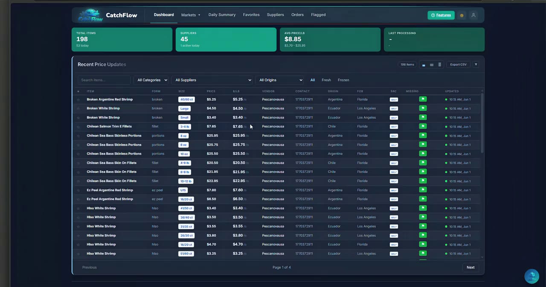Viewport: 546px width, 287px height.
Task: Sort by the UPDATED column header
Action: coord(452,91)
